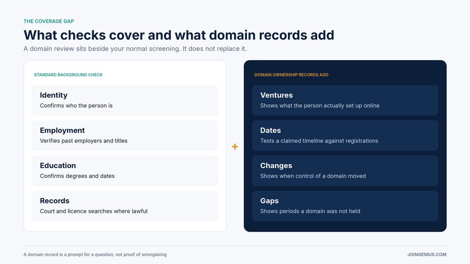Screen dimensions: 470x264
Task: Click 'Shows what the person actually set up online'
Action: pyautogui.click(x=320, y=106)
